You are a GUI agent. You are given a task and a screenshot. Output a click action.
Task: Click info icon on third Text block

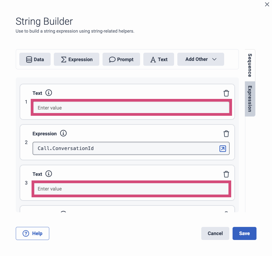tap(49, 174)
